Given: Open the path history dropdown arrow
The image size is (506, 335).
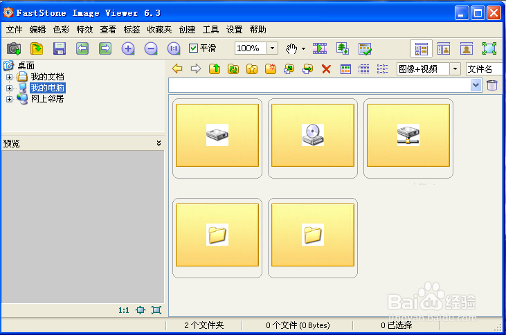Looking at the screenshot, I should [476, 86].
